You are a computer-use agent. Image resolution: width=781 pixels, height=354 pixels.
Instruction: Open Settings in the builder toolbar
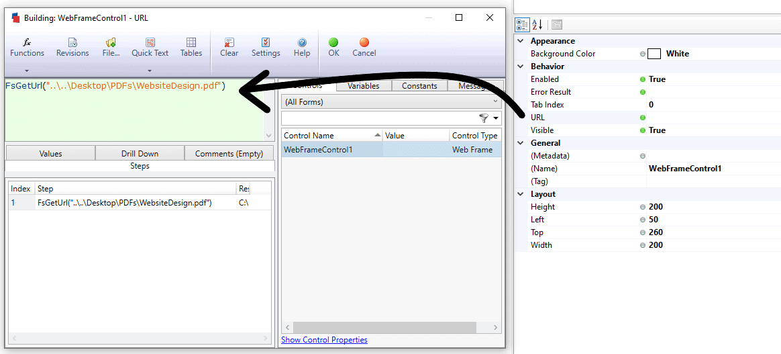[x=266, y=42]
